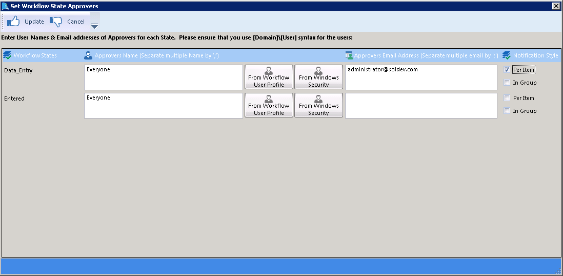Tick In Group for the Entered state

[507, 111]
